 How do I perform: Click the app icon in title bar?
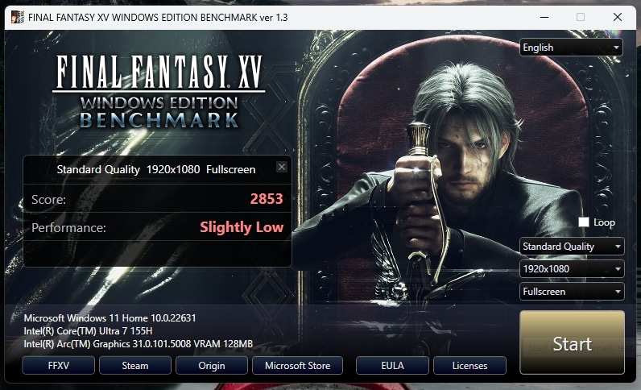click(x=18, y=17)
